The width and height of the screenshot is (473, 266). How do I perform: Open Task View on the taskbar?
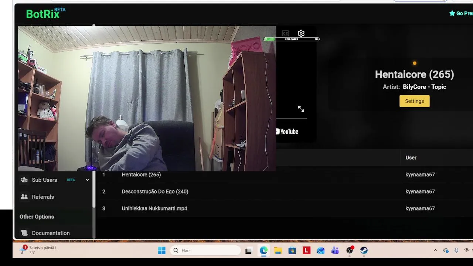pos(249,250)
